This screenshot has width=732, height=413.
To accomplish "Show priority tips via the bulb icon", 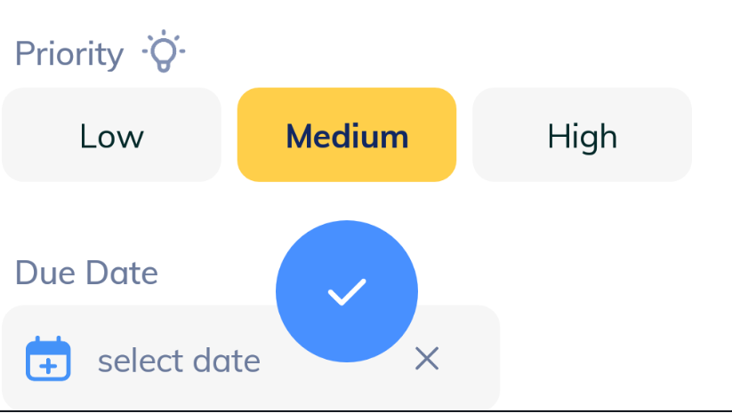I will click(x=164, y=52).
